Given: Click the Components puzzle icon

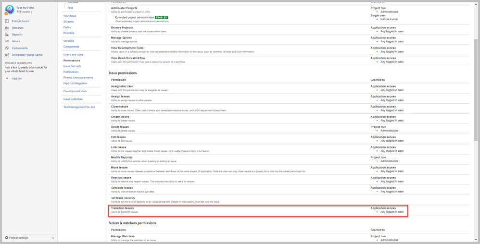Looking at the screenshot, I should [7, 48].
